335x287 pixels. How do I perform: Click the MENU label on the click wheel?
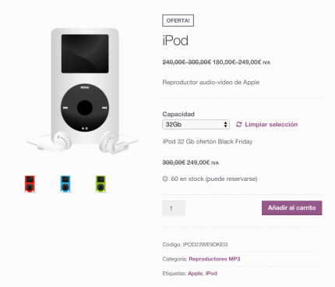[85, 87]
